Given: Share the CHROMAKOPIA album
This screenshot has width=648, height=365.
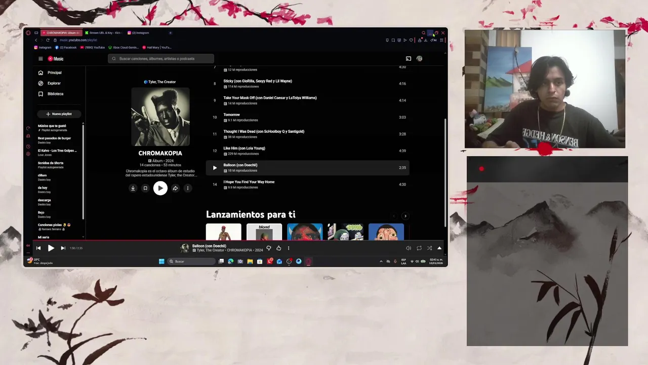Looking at the screenshot, I should [x=175, y=188].
